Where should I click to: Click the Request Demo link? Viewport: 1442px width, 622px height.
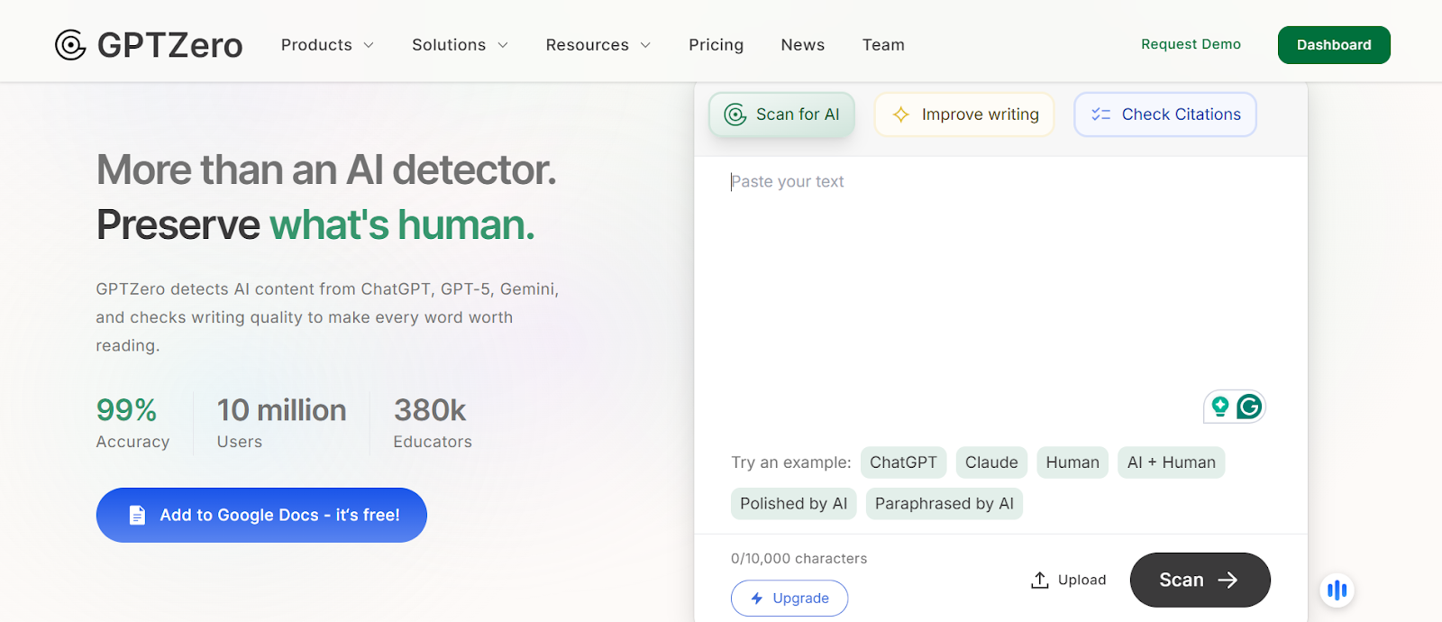pyautogui.click(x=1191, y=44)
